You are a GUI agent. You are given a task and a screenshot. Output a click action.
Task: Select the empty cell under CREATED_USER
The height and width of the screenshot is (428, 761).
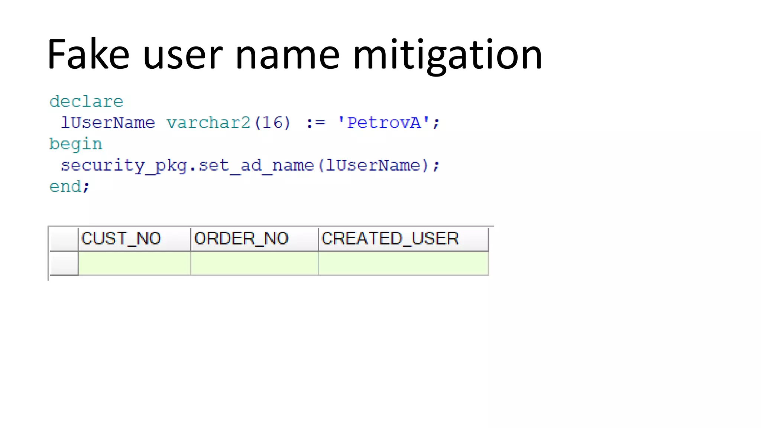404,263
